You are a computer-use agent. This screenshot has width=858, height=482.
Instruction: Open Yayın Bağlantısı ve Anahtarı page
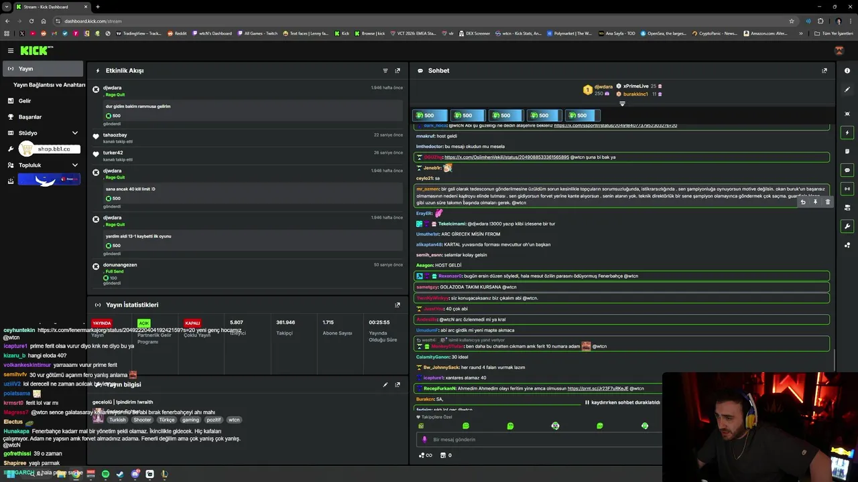pyautogui.click(x=49, y=85)
